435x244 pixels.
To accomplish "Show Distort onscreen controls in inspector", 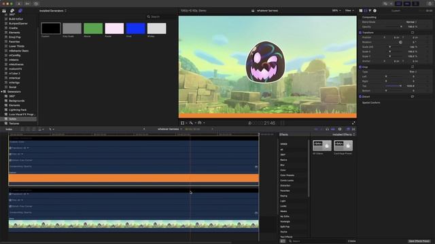I will 413,96.
